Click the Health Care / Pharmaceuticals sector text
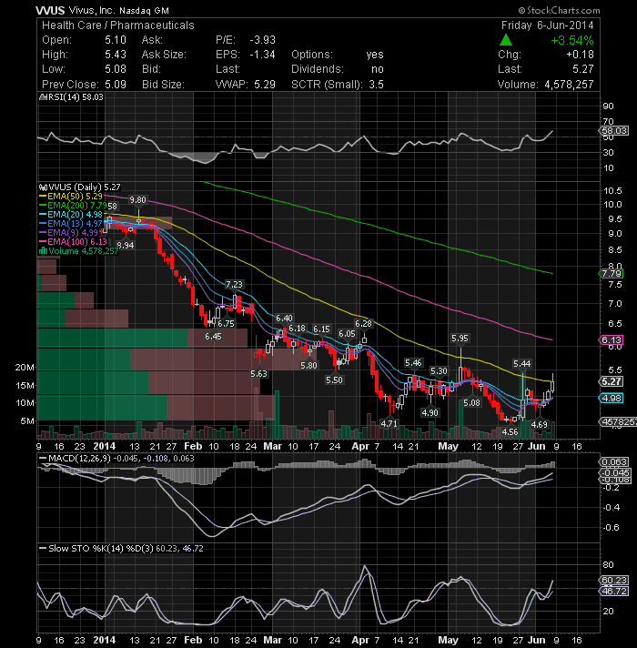 118,25
